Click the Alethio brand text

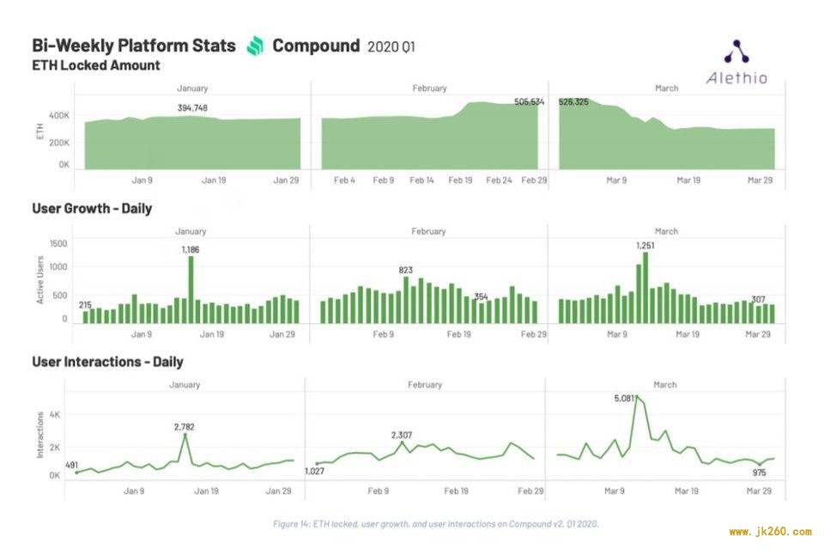736,78
